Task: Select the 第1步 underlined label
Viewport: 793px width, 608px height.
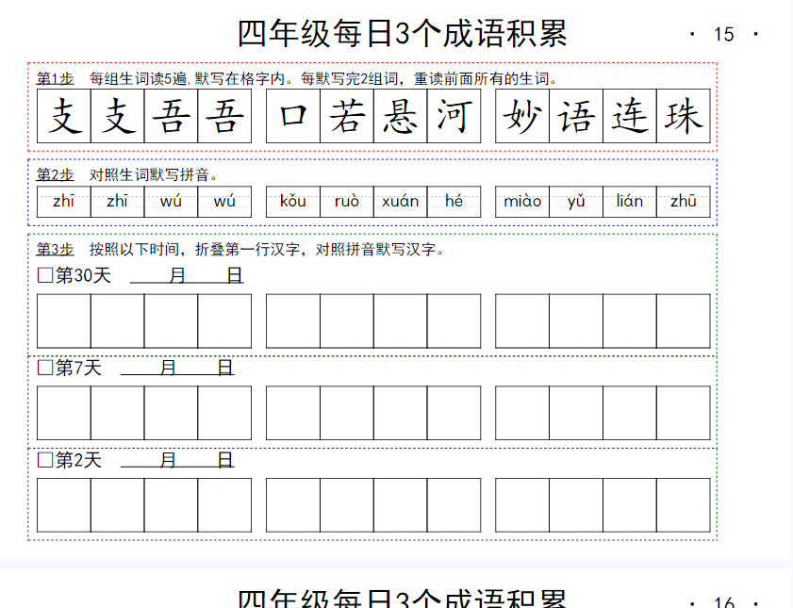Action: (x=55, y=78)
